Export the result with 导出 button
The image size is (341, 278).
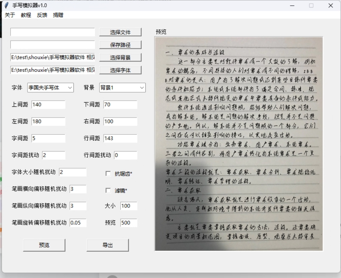[x=108, y=246]
